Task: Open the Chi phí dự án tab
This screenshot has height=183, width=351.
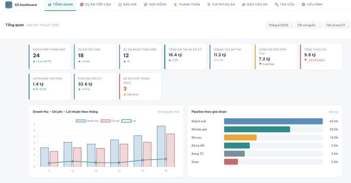Action: click(221, 5)
